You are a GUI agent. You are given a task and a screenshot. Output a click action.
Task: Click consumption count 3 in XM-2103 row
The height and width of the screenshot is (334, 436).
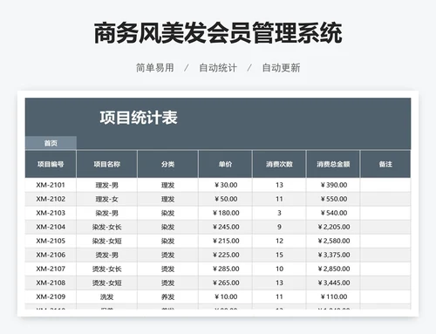pos(279,213)
